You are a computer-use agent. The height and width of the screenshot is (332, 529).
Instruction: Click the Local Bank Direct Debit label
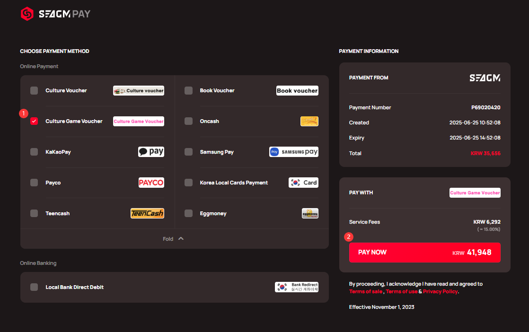coord(75,287)
